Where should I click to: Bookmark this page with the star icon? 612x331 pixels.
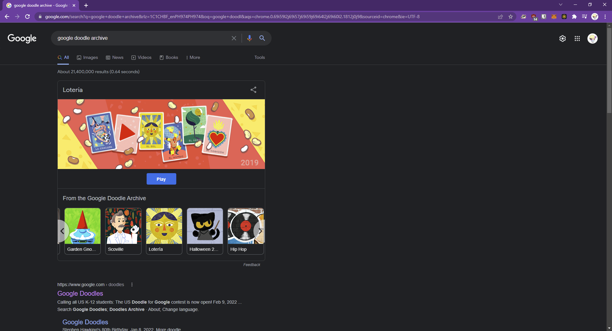pyautogui.click(x=511, y=17)
